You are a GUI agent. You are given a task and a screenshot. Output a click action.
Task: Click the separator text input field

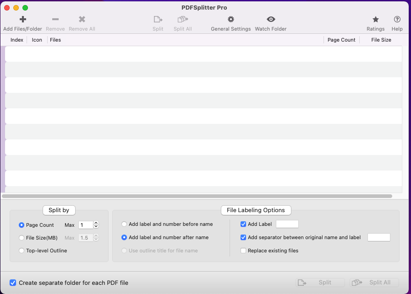pos(379,237)
